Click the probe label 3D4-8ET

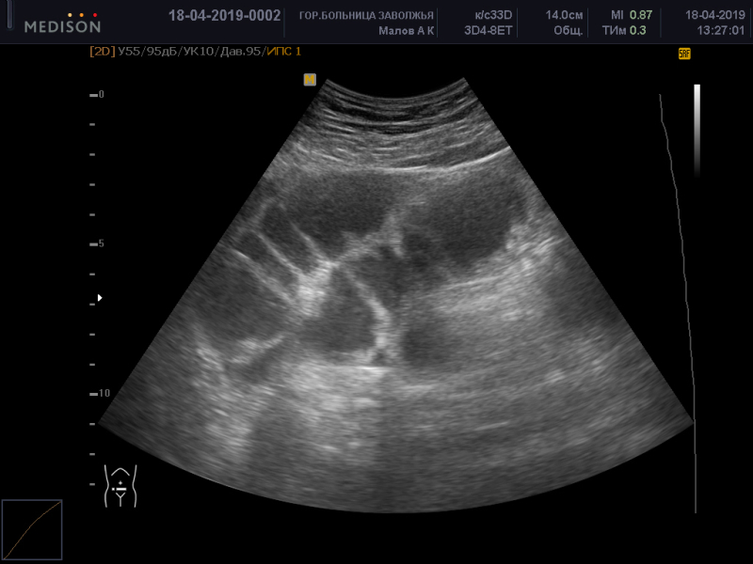[488, 31]
